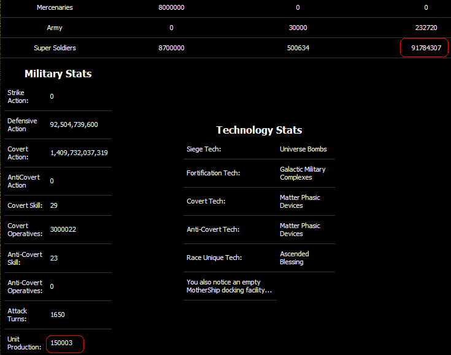Click the Super Soldiers value 500634

[298, 48]
